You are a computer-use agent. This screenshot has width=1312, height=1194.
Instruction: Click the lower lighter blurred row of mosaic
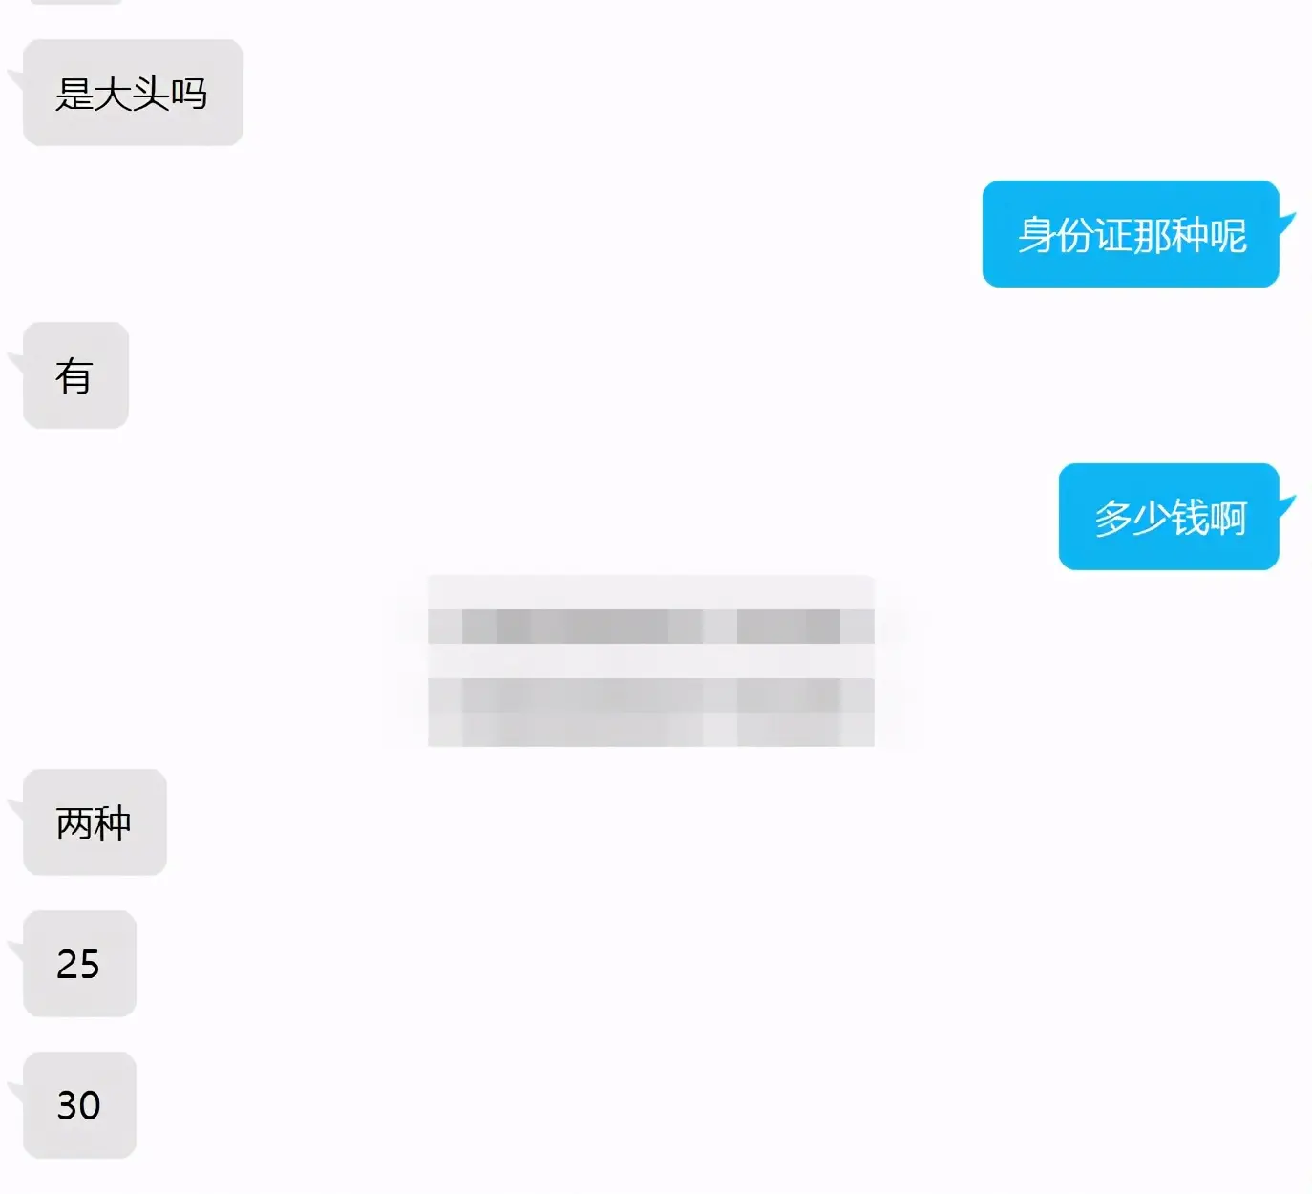click(650, 712)
